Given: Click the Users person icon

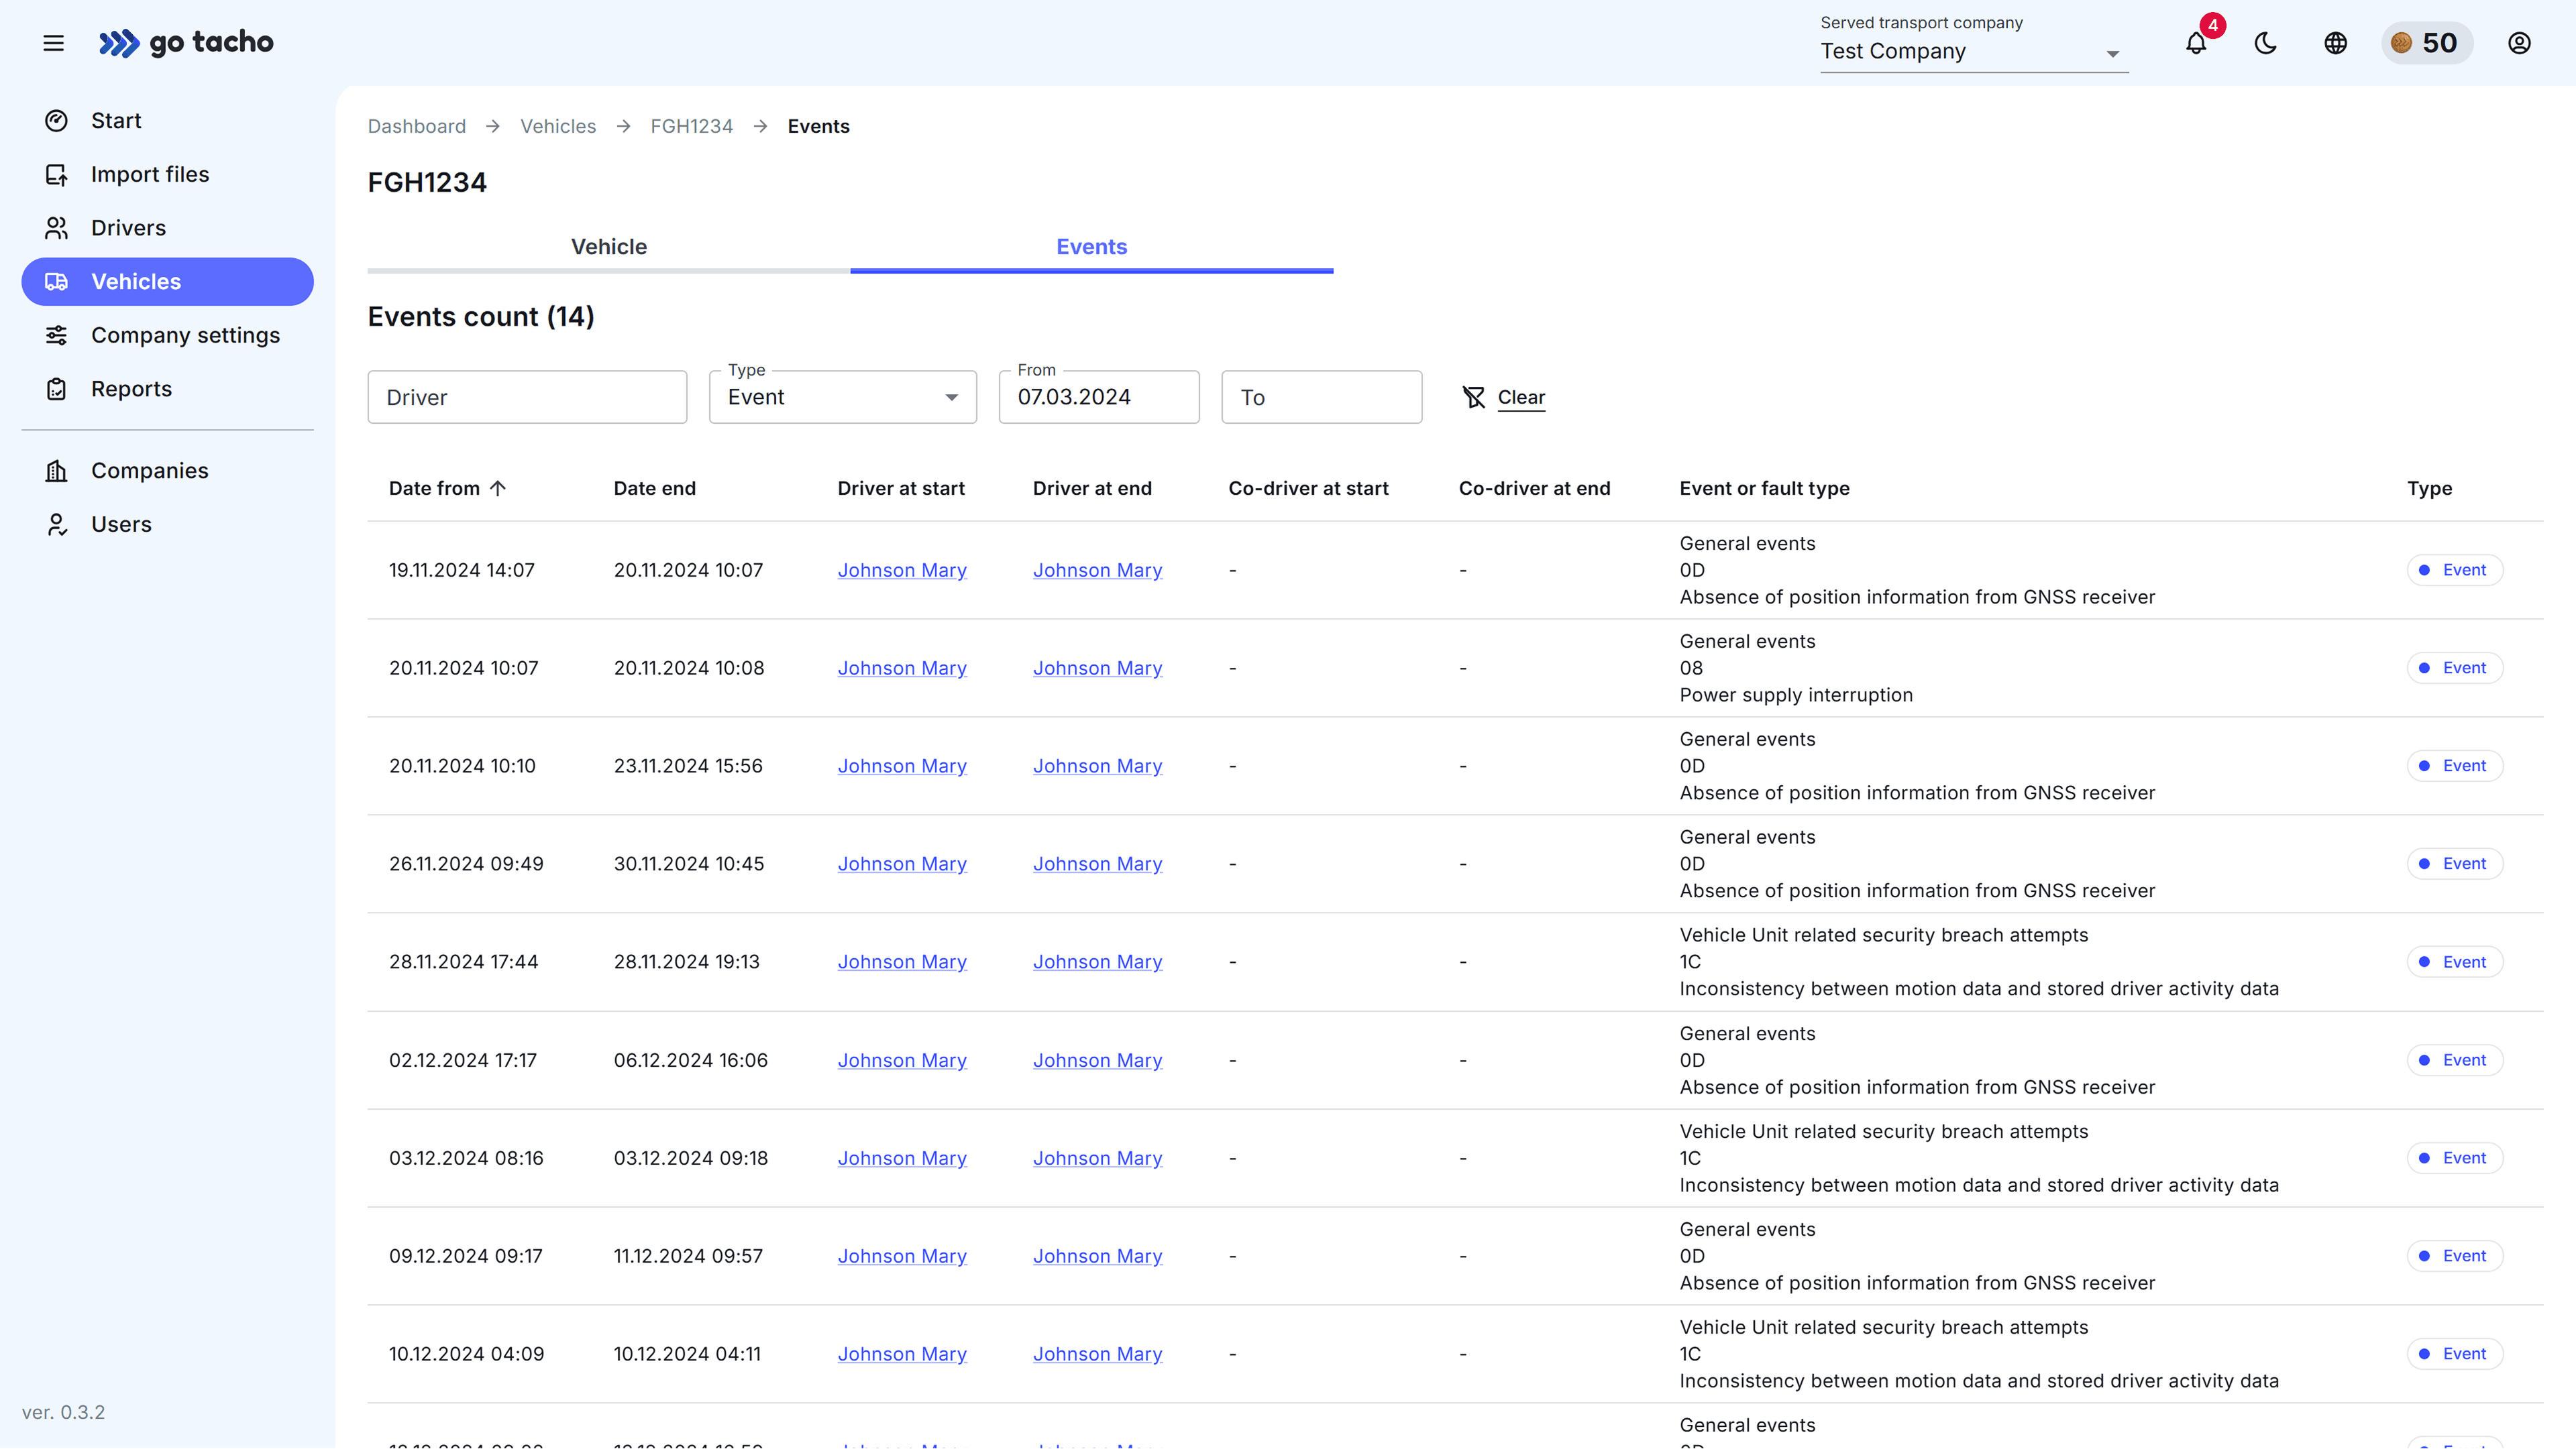Looking at the screenshot, I should point(57,524).
